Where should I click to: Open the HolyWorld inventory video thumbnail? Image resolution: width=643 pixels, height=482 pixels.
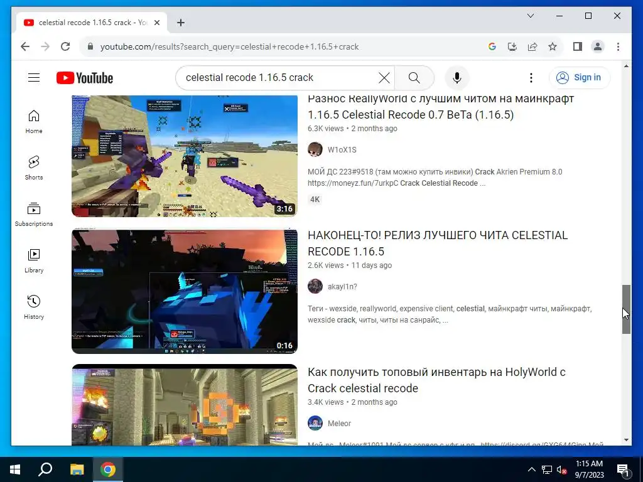185,405
